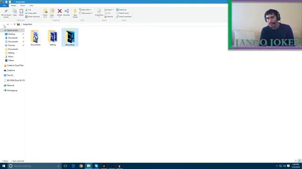This screenshot has height=169, width=302.
Task: Open Documents below Pictures in sidebar
Action: point(13,49)
